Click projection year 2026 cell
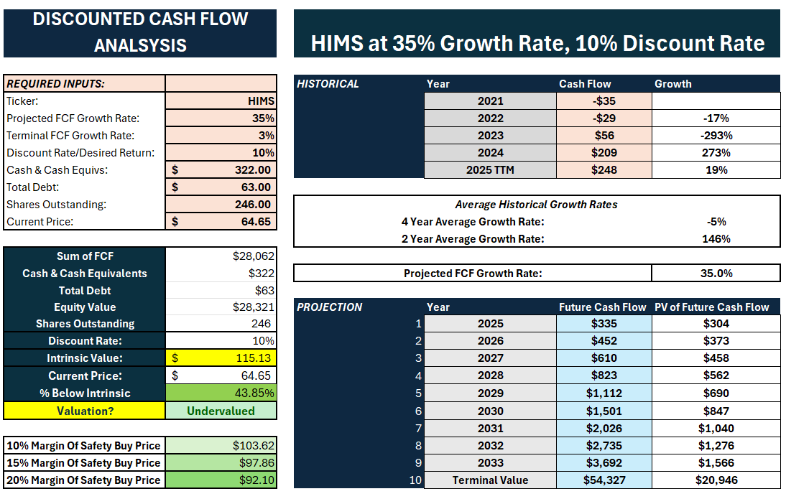 490,340
